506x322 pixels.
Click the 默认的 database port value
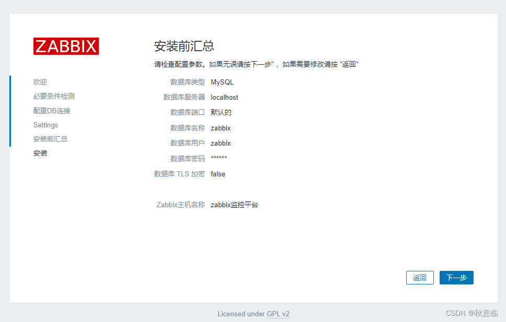221,112
